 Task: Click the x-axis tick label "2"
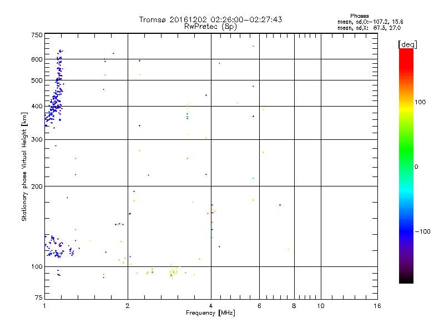tap(128, 306)
